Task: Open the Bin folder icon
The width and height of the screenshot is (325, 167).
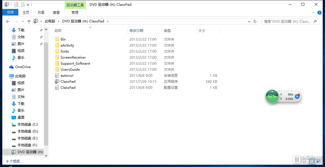Action: 57,39
